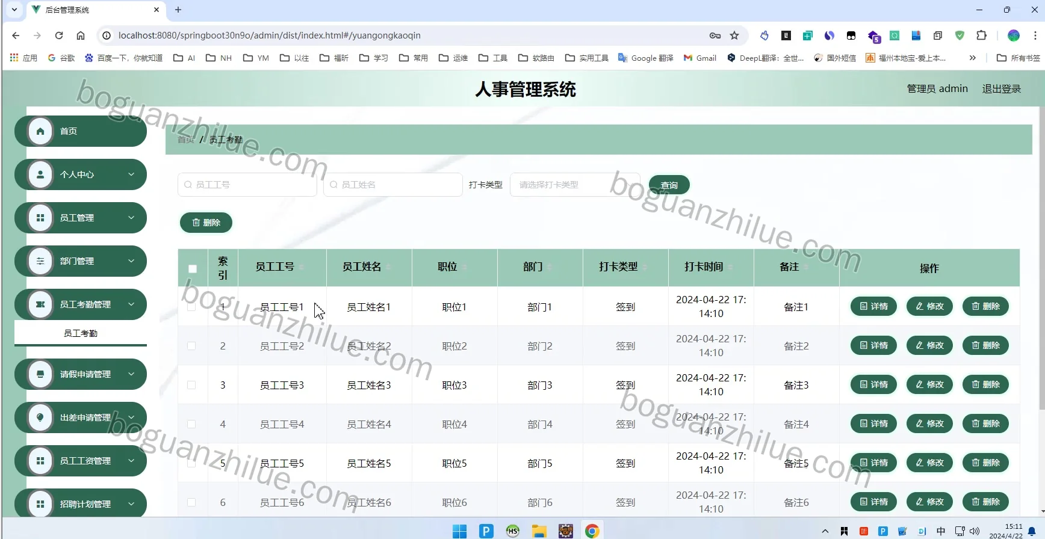Click the person icon for 个人中心
The image size is (1045, 539).
point(40,174)
